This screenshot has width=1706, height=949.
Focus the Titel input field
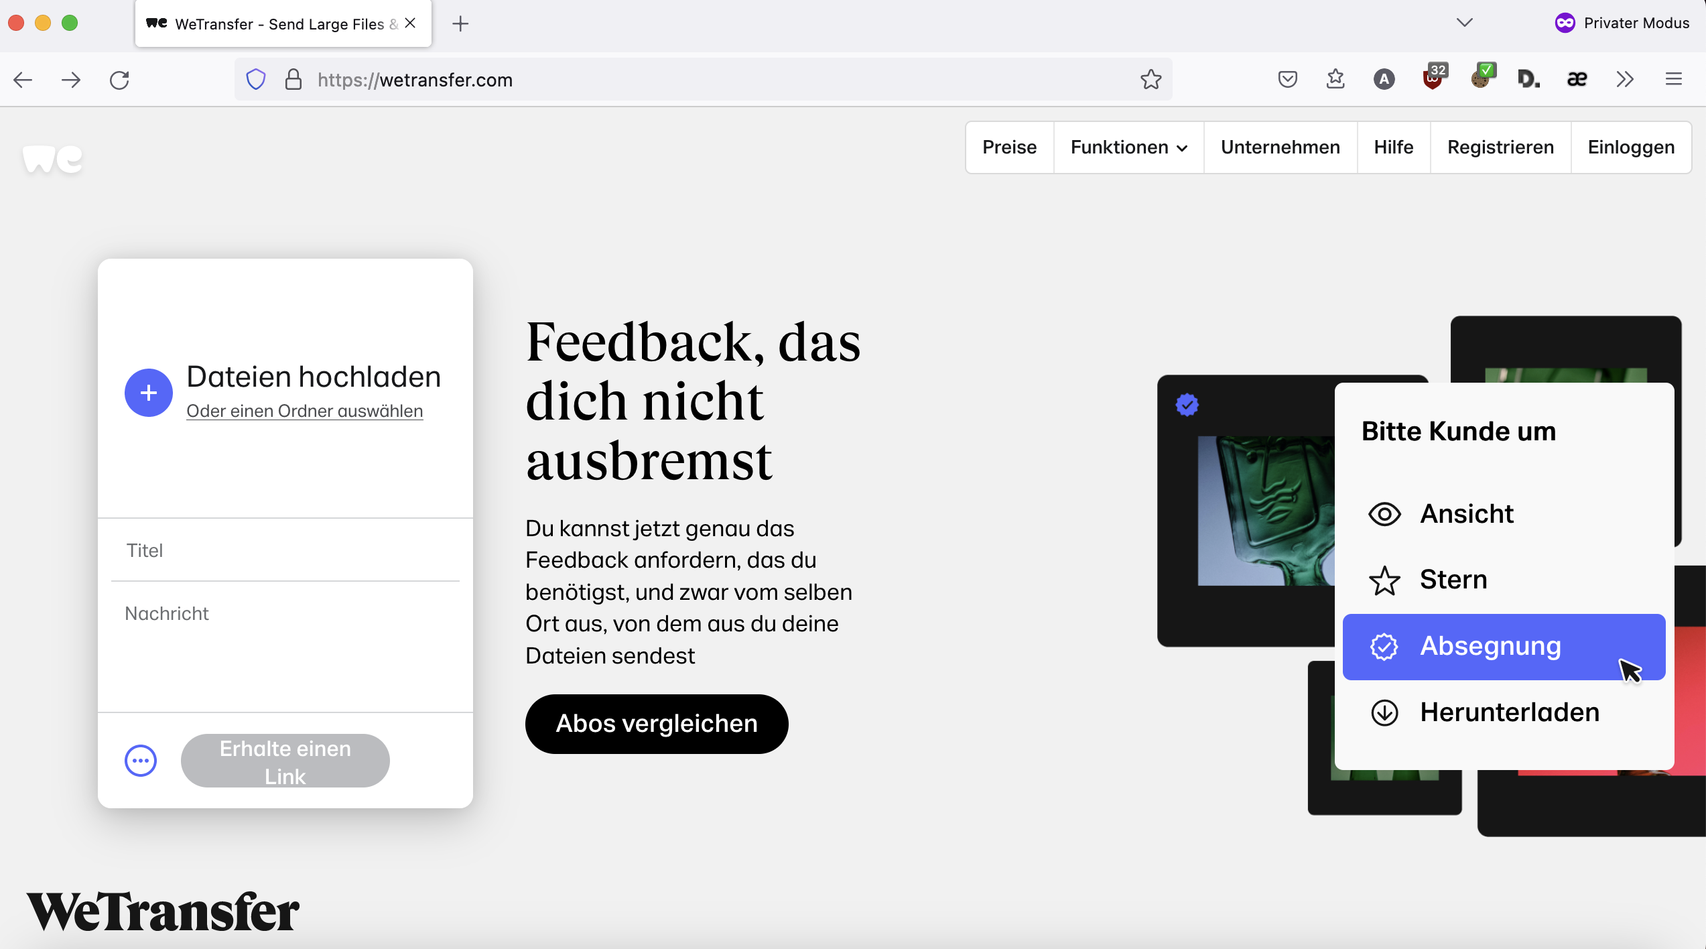(x=285, y=550)
